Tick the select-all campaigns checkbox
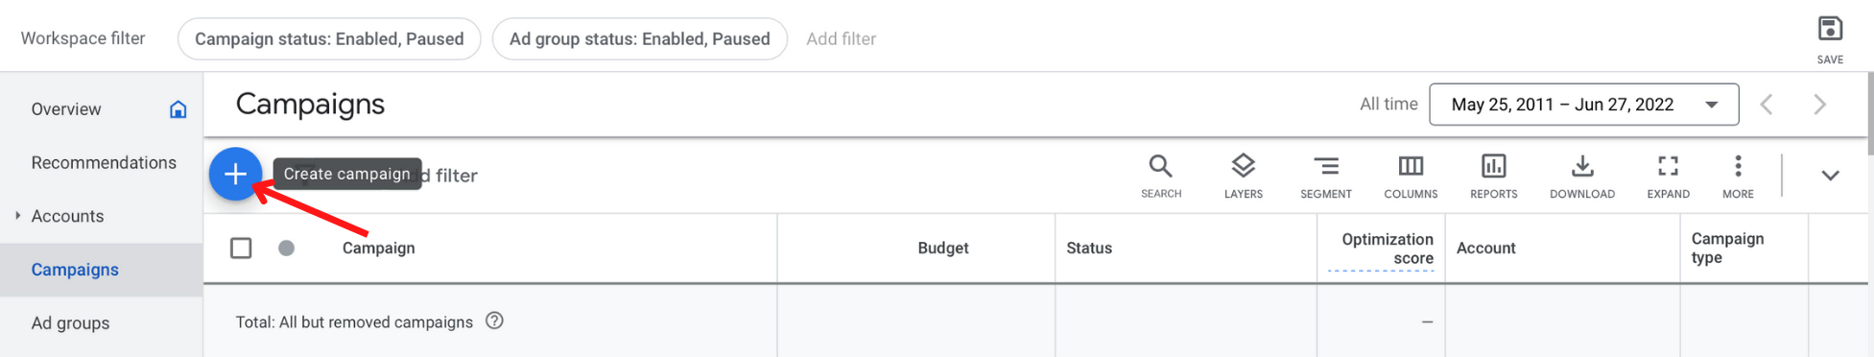Screen dimensions: 1874x357 coord(241,248)
